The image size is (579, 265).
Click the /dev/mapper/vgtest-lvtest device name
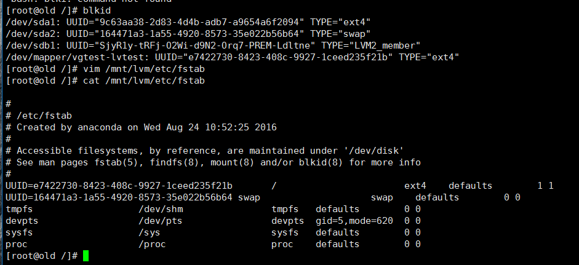(78, 58)
